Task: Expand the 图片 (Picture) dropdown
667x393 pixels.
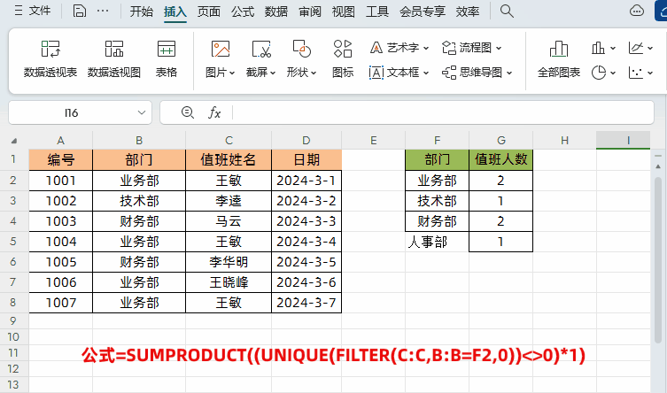Action: tap(220, 73)
